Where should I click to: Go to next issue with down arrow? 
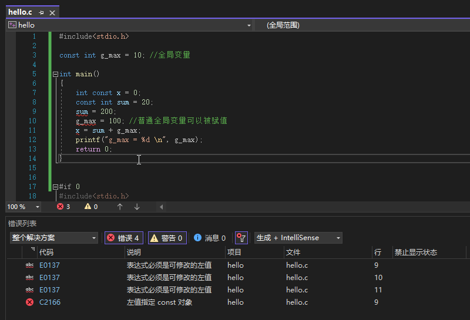tap(137, 207)
